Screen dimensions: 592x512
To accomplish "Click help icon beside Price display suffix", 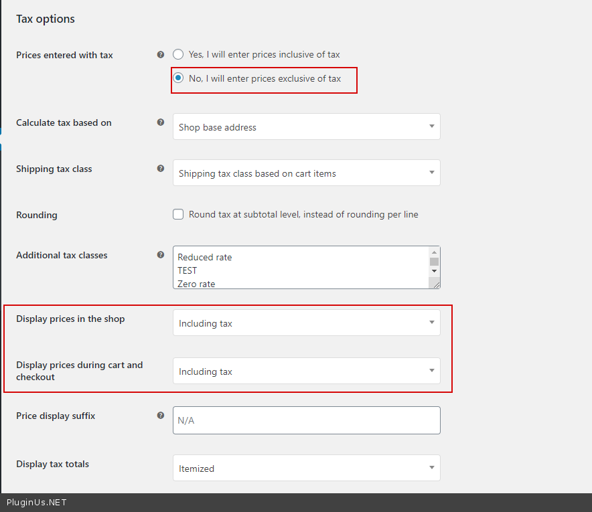I will [x=160, y=416].
